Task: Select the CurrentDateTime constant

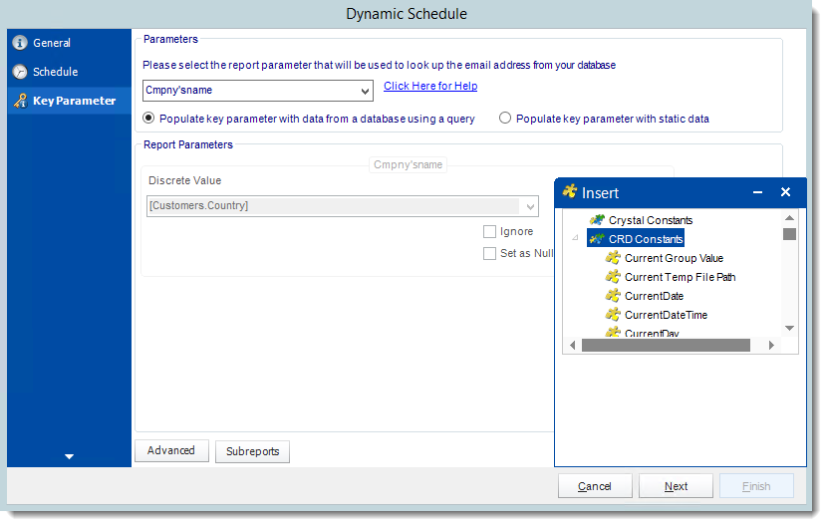Action: (x=666, y=315)
